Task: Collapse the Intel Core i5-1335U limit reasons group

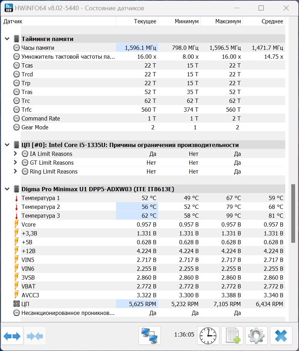Action: pos(7,145)
